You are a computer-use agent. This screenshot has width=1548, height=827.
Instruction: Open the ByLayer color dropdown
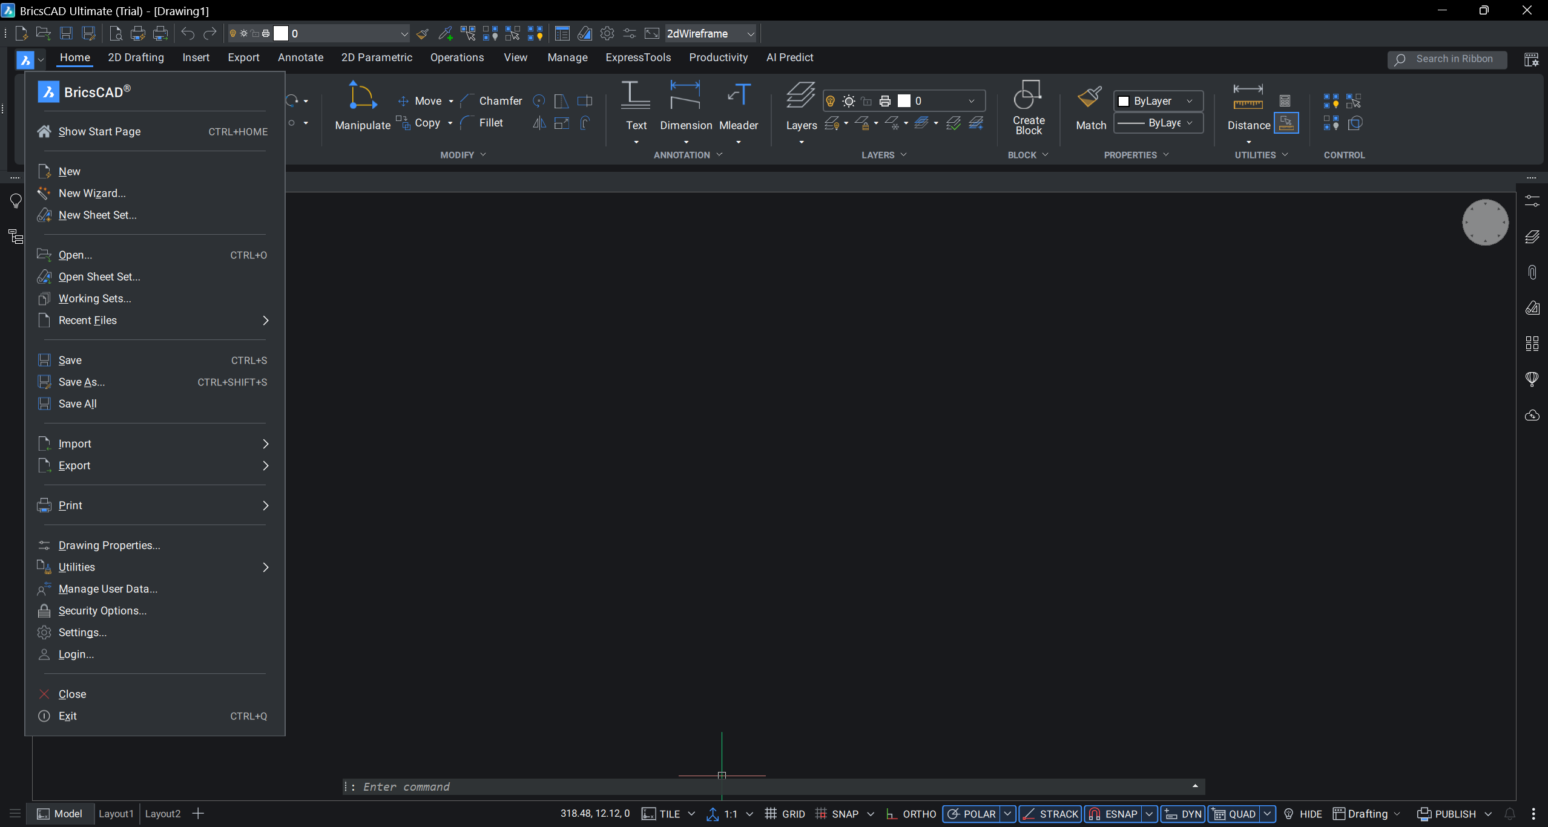point(1158,101)
